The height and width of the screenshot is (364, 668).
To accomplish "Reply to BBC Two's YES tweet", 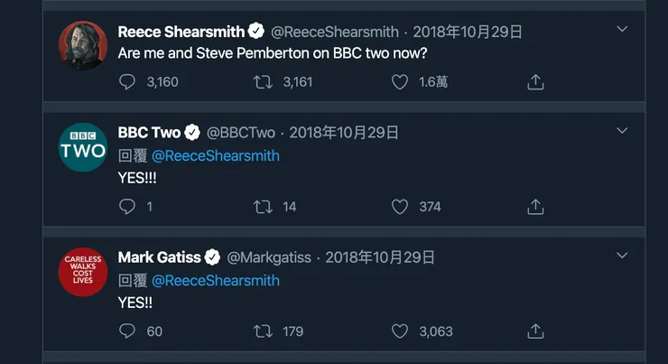I will tap(127, 207).
